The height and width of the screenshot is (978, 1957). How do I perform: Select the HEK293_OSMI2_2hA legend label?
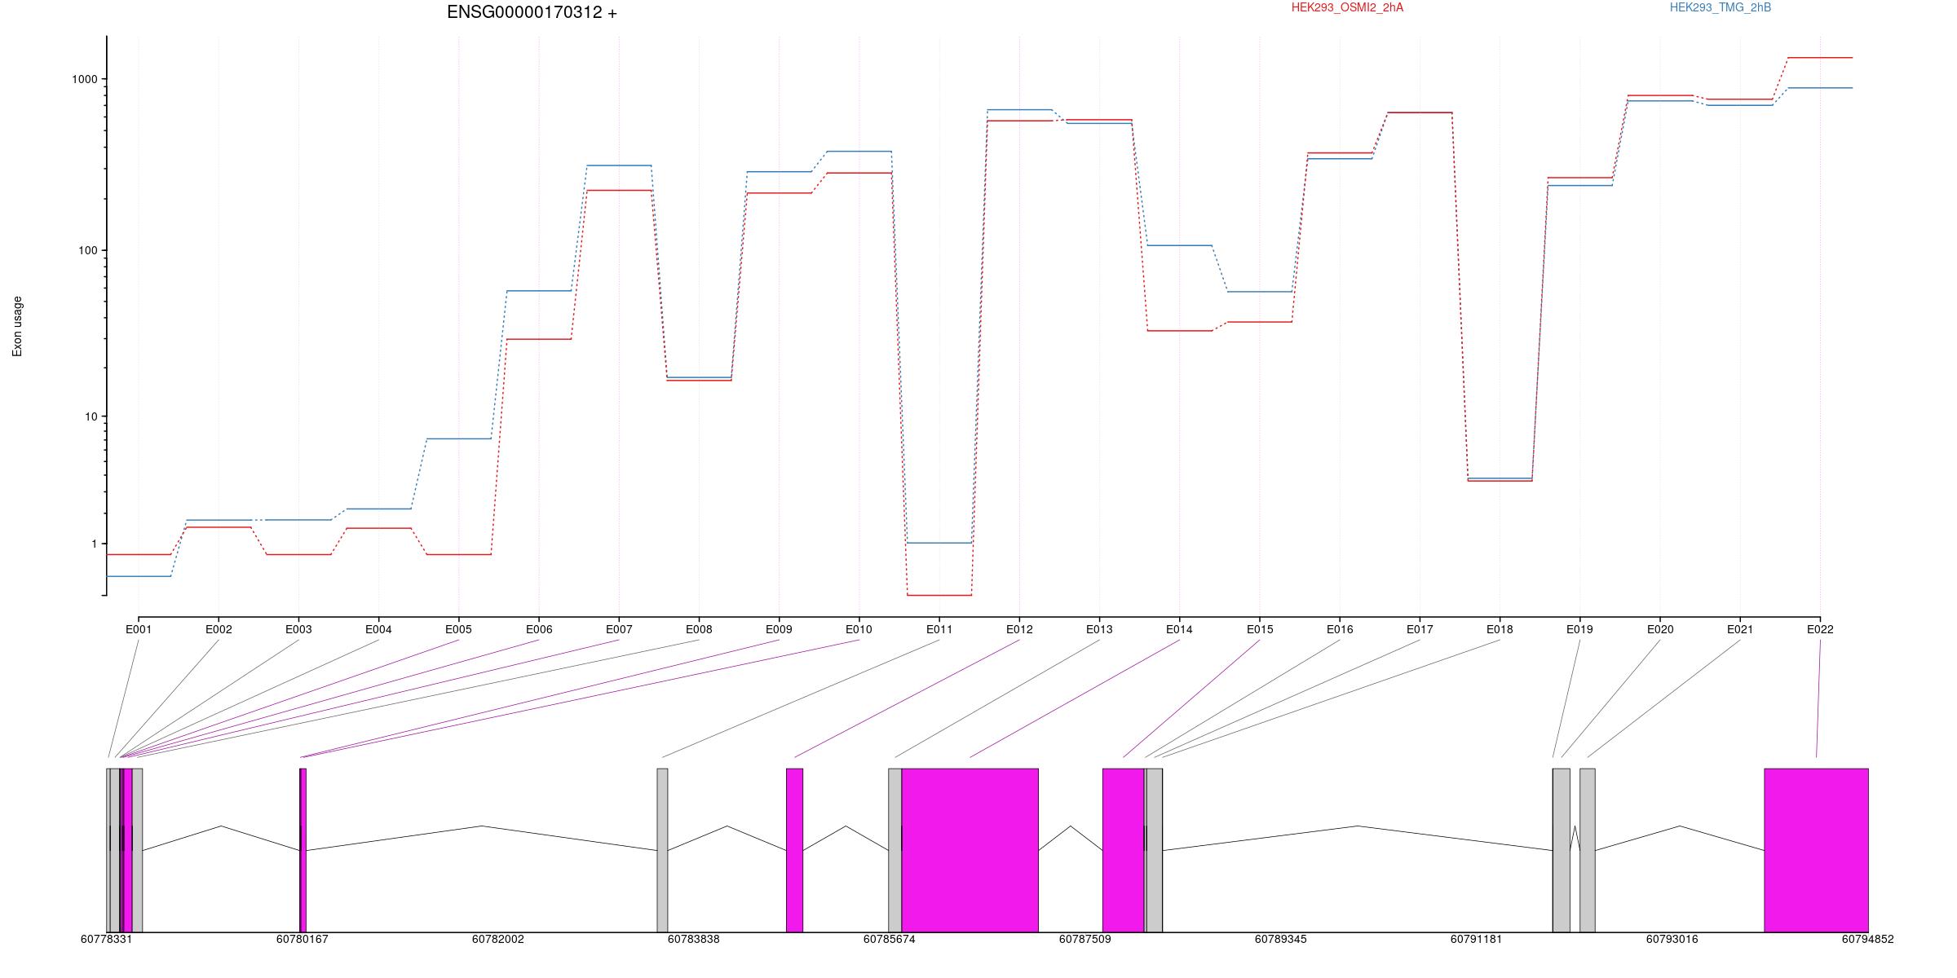[x=1347, y=7]
